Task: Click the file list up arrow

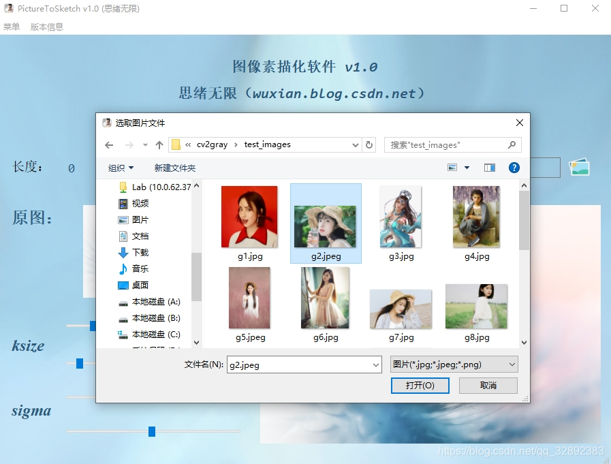Action: point(524,185)
